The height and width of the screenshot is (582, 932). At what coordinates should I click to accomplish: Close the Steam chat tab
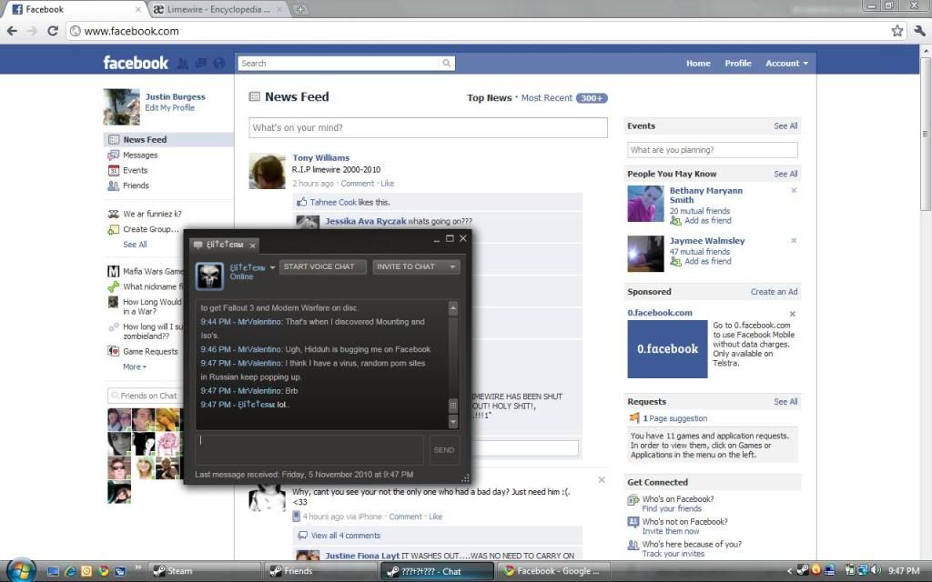(x=253, y=246)
